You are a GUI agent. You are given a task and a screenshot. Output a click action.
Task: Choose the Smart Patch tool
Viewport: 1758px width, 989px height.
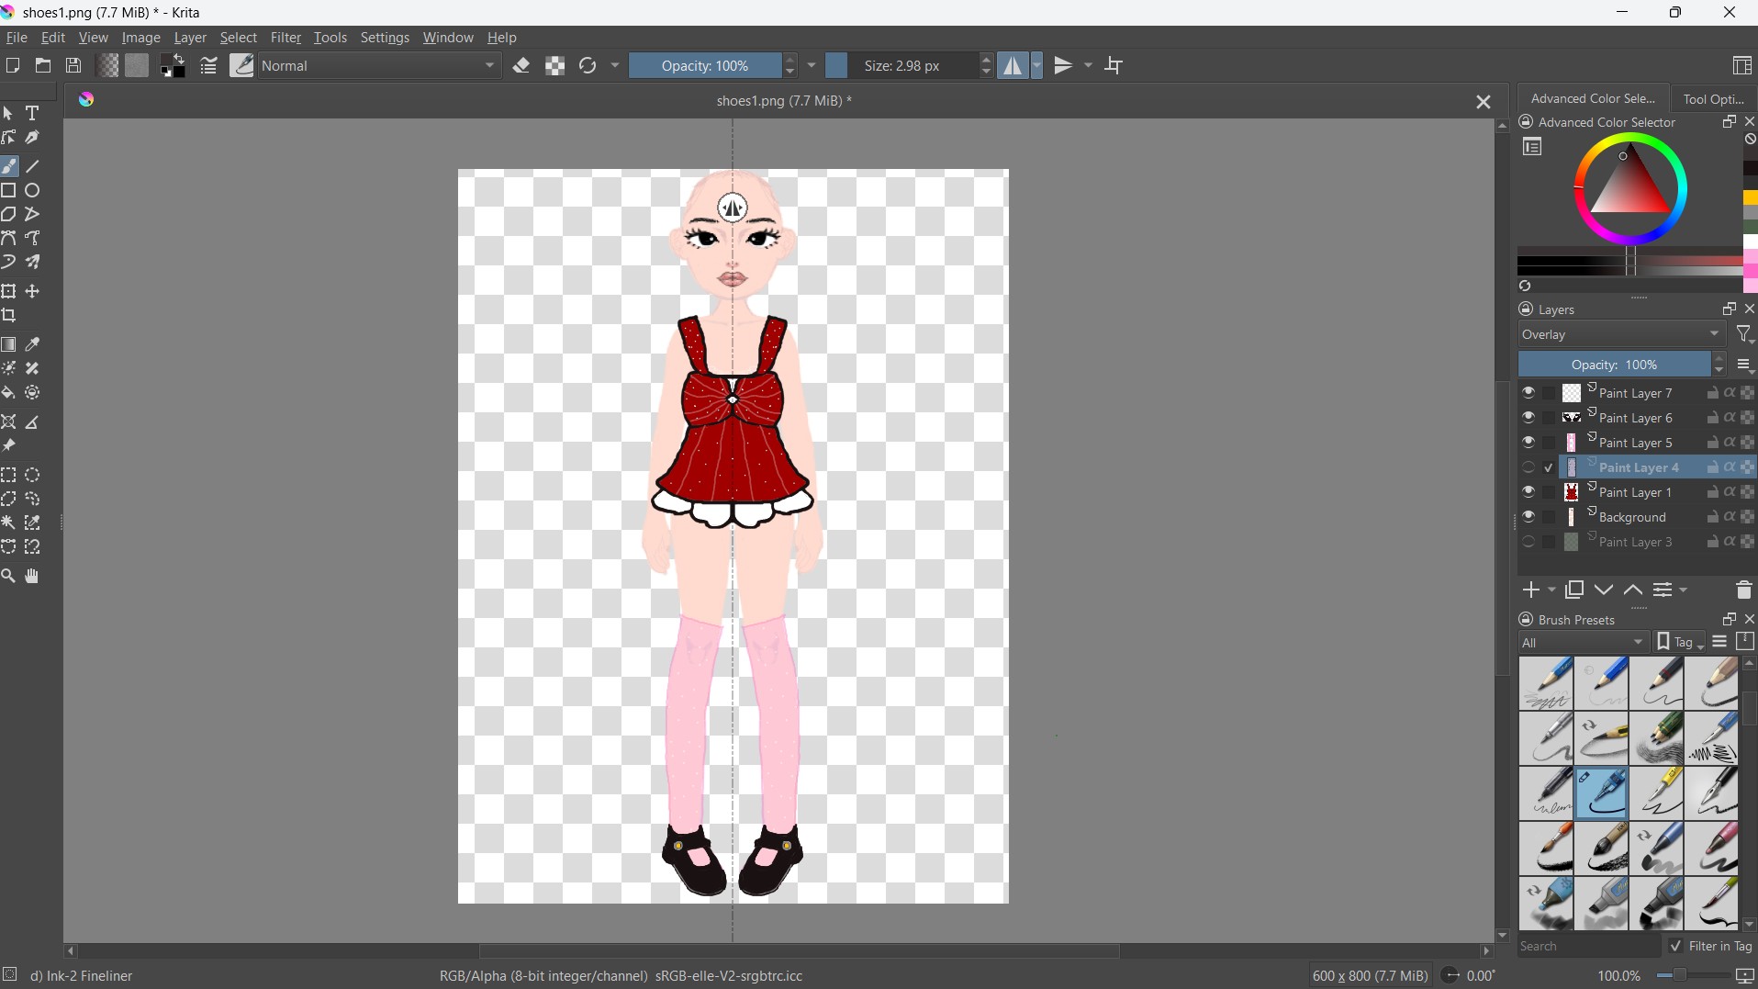pos(32,368)
